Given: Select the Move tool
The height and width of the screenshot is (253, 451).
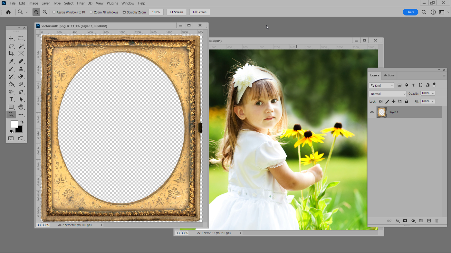Looking at the screenshot, I should 11,38.
